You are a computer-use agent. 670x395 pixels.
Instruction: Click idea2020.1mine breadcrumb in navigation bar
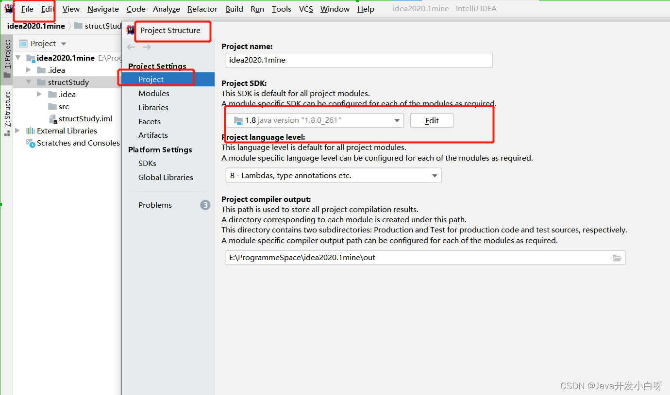pos(36,26)
